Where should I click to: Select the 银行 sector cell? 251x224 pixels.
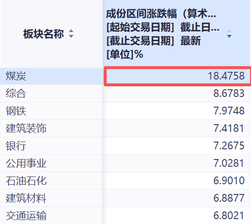coord(51,146)
